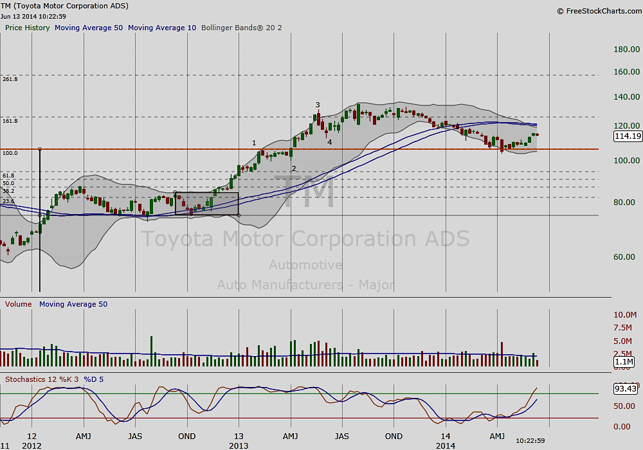Click wave label 2 on price chart
The width and height of the screenshot is (643, 450).
[x=294, y=168]
